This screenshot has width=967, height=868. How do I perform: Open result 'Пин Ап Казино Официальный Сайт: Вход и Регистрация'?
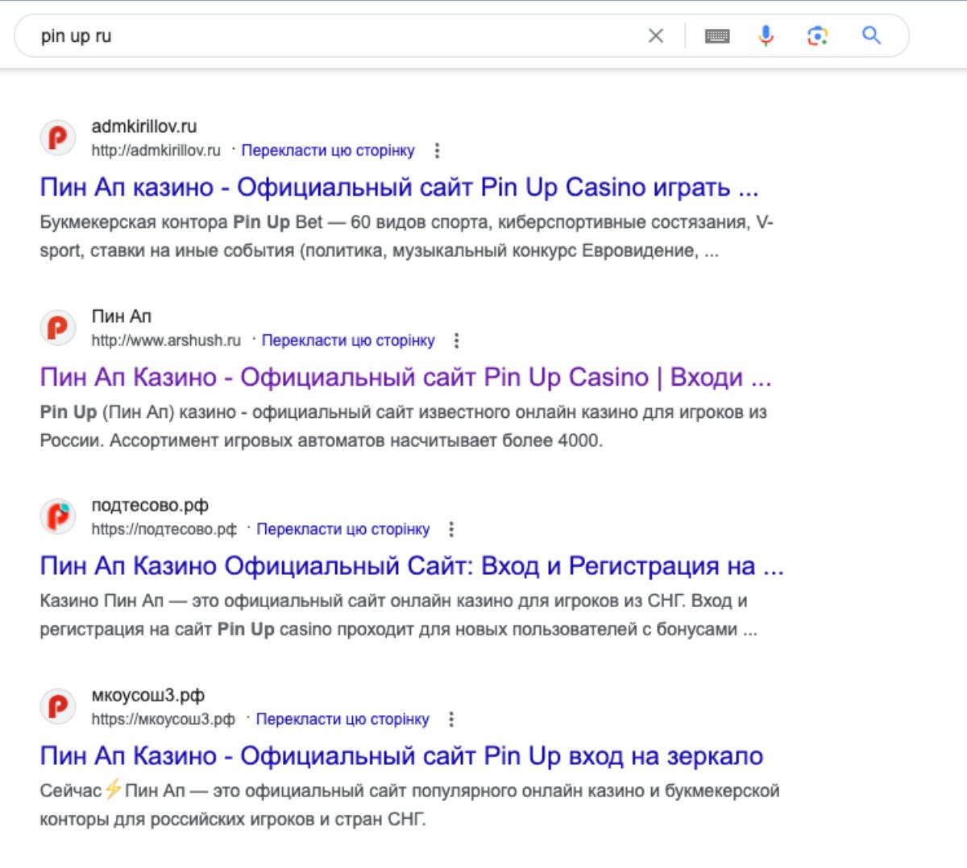(x=412, y=566)
